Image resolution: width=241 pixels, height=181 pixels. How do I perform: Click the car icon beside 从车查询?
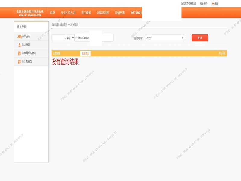[19, 36]
